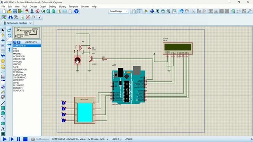Click the Pan move arrows icon

coord(152,11)
